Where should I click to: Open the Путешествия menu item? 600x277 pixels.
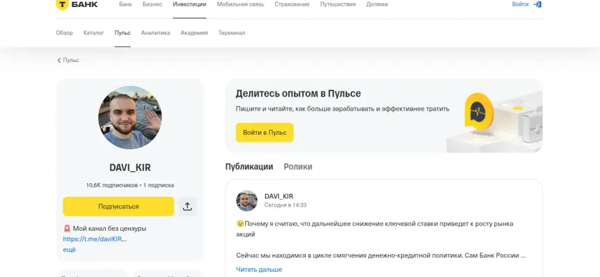(338, 5)
